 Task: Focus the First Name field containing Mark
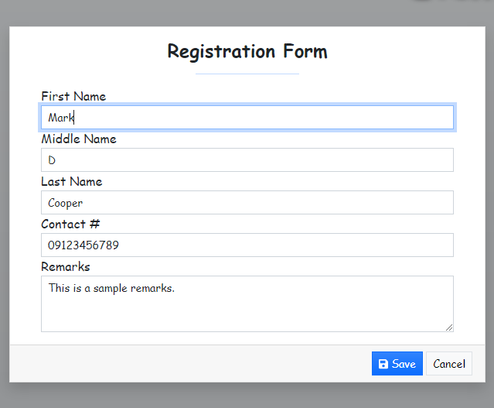(247, 118)
